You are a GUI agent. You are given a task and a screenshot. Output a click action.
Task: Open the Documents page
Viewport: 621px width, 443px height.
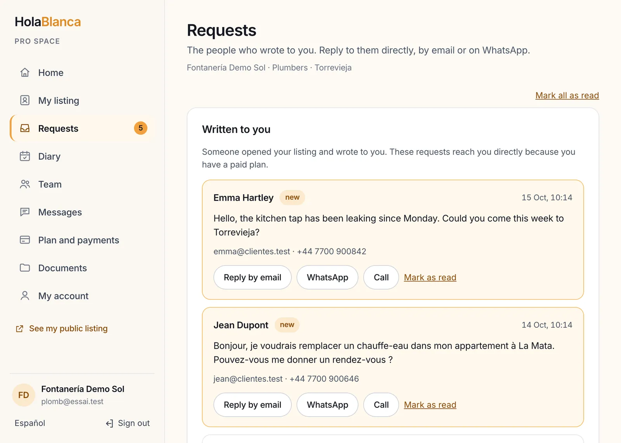tap(82, 268)
